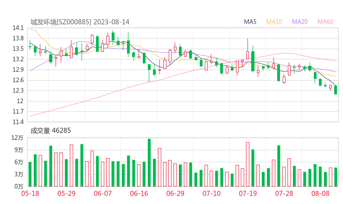Click the MA20 legend label
Image resolution: width=343 pixels, height=204 pixels.
tap(300, 22)
